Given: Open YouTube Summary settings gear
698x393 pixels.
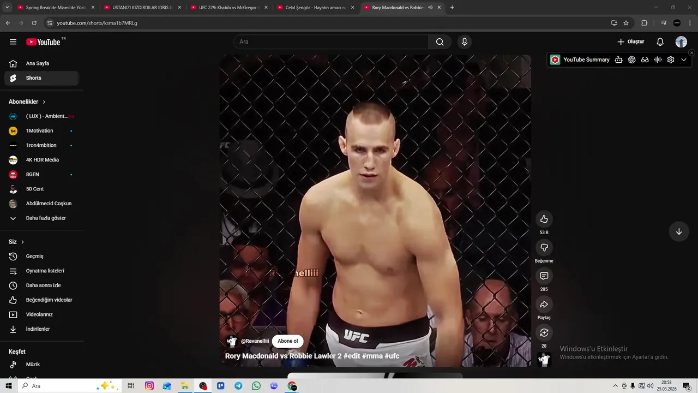Looking at the screenshot, I should (x=671, y=60).
